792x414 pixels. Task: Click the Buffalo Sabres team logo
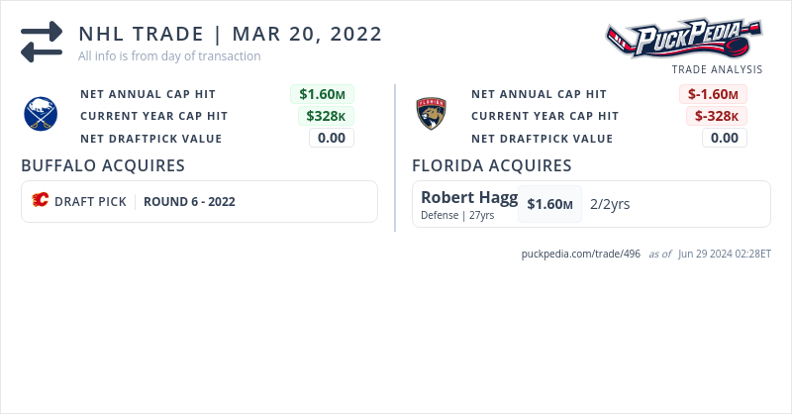(42, 115)
